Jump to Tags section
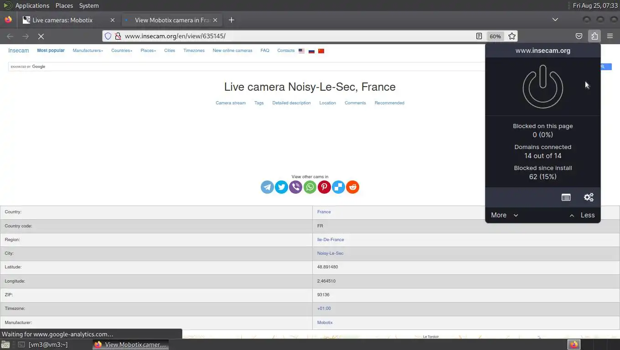Image resolution: width=620 pixels, height=350 pixels. [x=259, y=103]
